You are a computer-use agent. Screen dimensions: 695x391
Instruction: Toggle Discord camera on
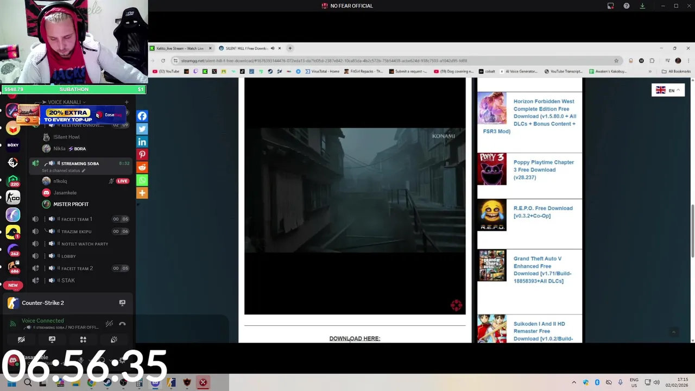pos(21,339)
